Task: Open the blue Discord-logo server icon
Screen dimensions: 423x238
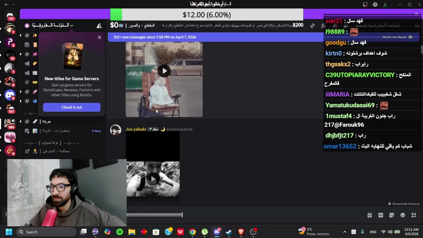Action: click(x=10, y=95)
